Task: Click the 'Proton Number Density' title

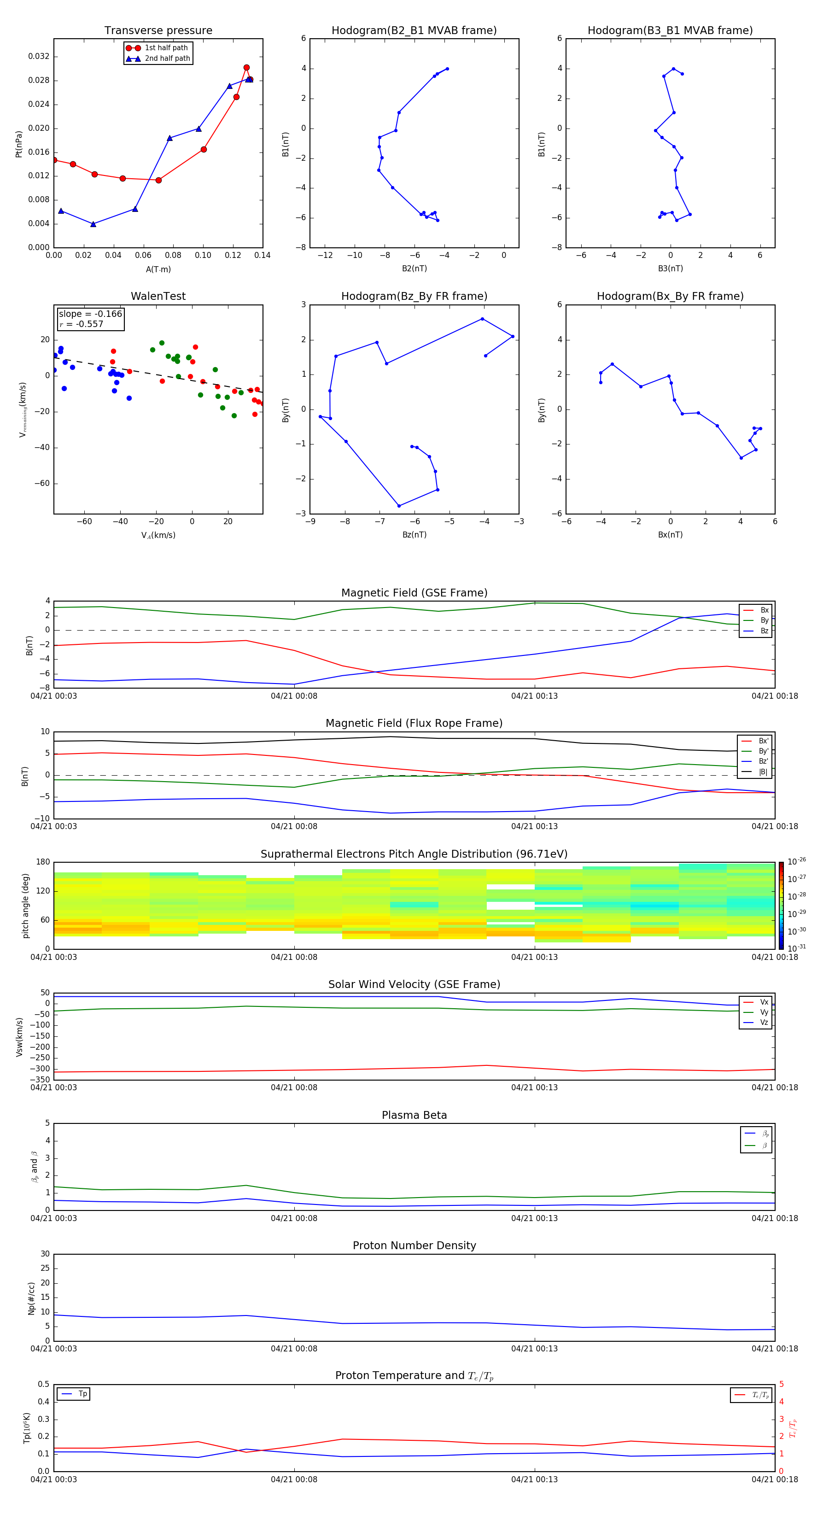Action: click(x=414, y=1245)
